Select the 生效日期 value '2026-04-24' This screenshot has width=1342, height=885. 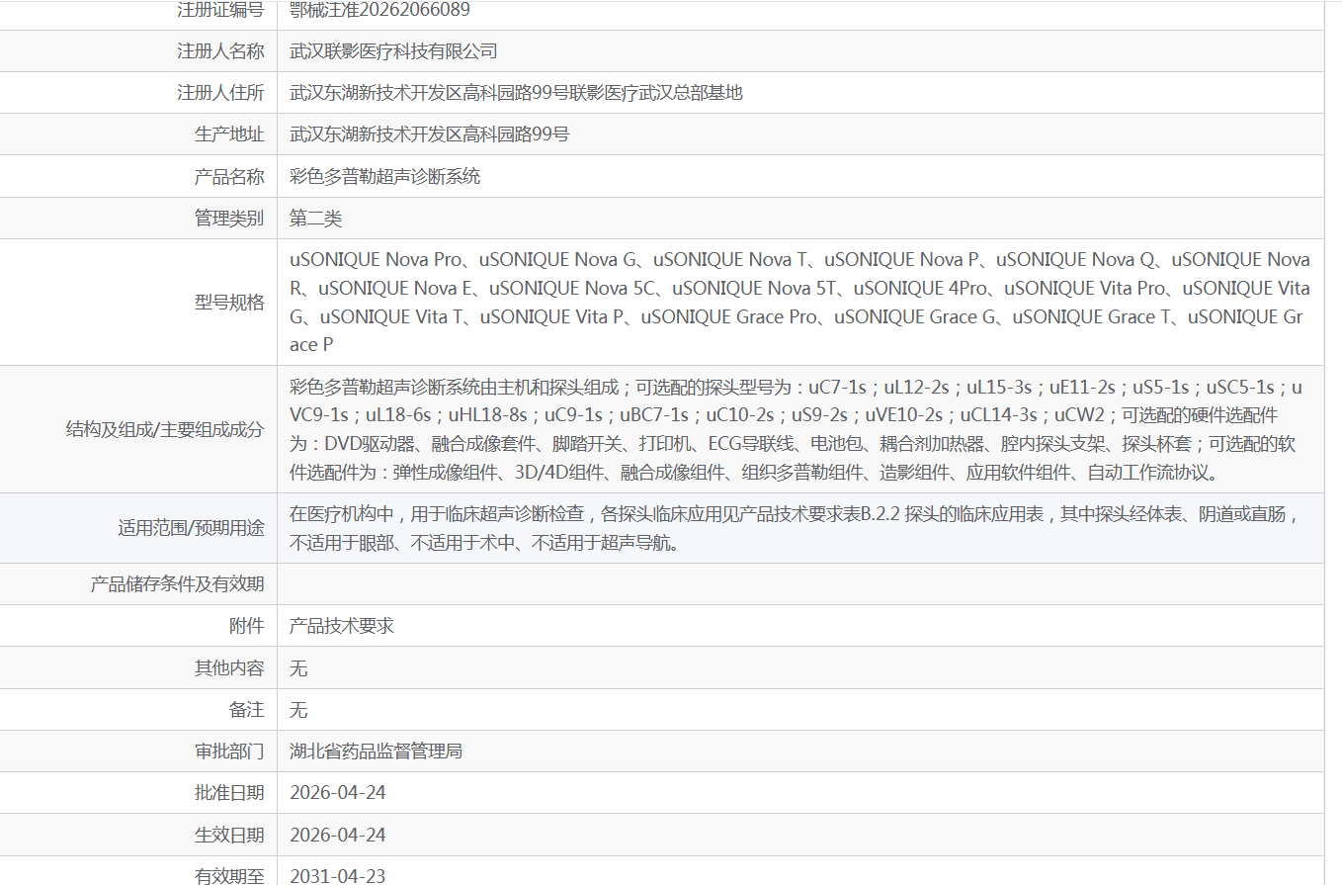pyautogui.click(x=338, y=836)
